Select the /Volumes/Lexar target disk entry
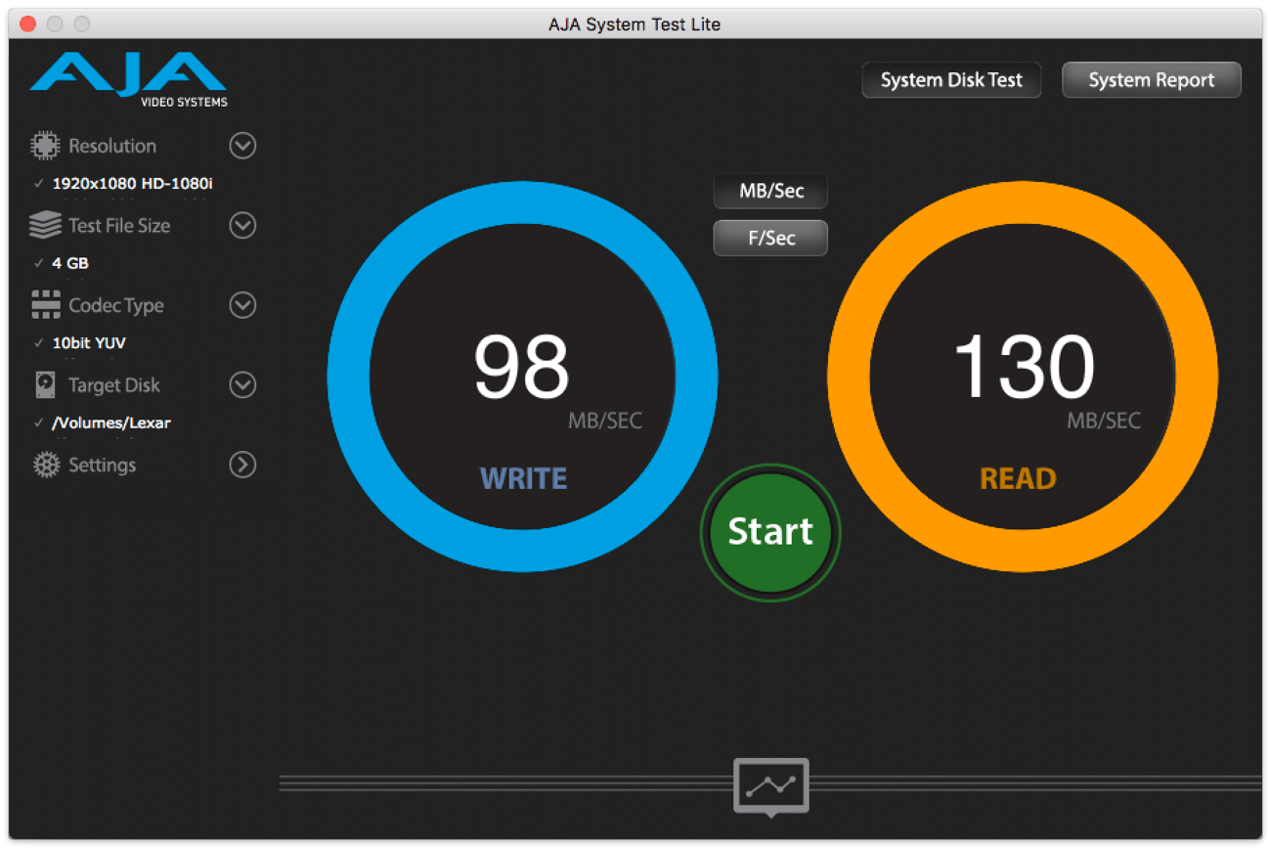Viewport: 1271px width, 848px height. (110, 424)
